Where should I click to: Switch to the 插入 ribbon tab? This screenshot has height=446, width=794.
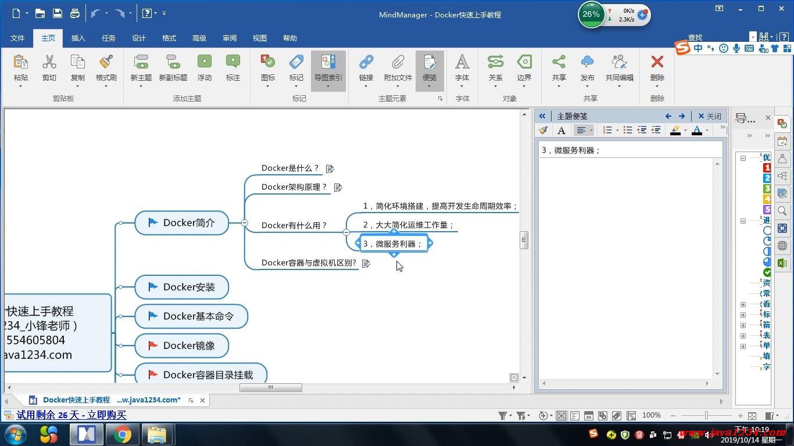78,38
